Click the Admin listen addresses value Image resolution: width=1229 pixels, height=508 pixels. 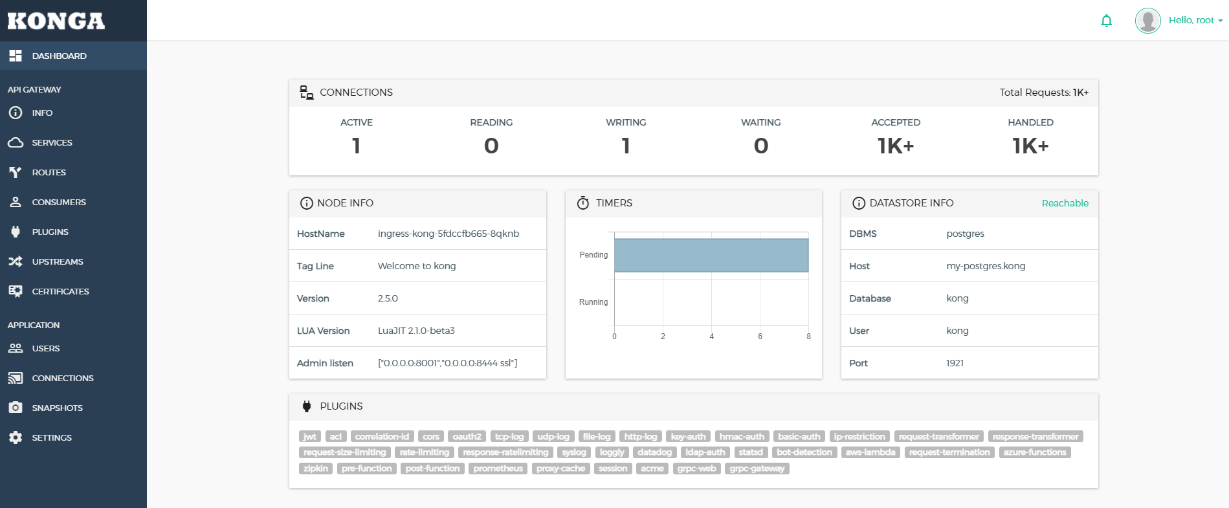point(447,363)
